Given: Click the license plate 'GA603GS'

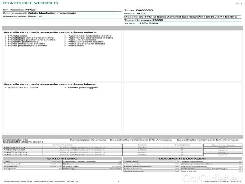Looking at the screenshot, I should [144, 10].
